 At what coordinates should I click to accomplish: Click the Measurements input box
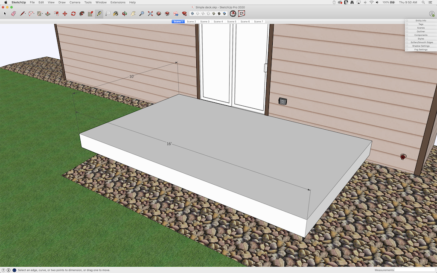(414, 270)
